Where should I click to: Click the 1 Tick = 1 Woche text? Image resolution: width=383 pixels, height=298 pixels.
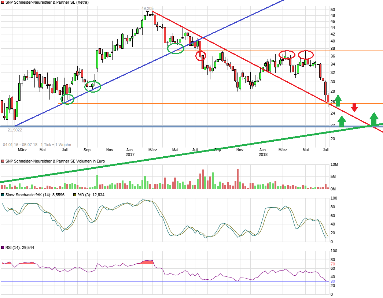56,145
